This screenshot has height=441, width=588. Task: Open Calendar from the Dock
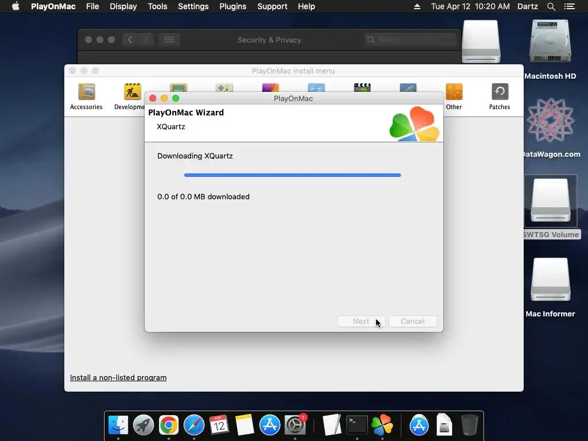click(x=219, y=425)
